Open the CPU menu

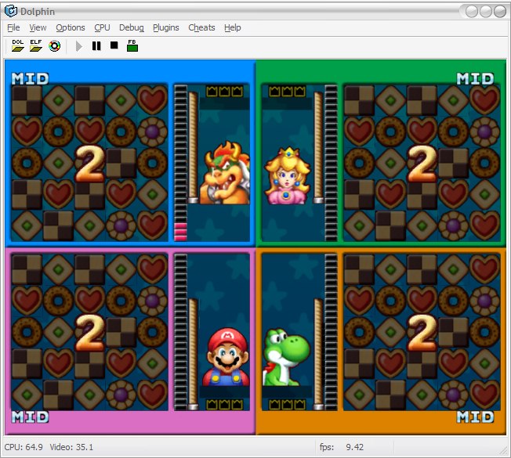pyautogui.click(x=102, y=27)
